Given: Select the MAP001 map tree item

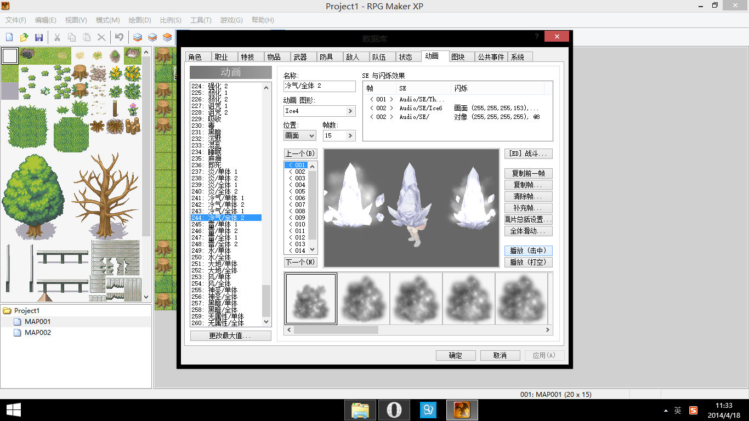Looking at the screenshot, I should [38, 321].
